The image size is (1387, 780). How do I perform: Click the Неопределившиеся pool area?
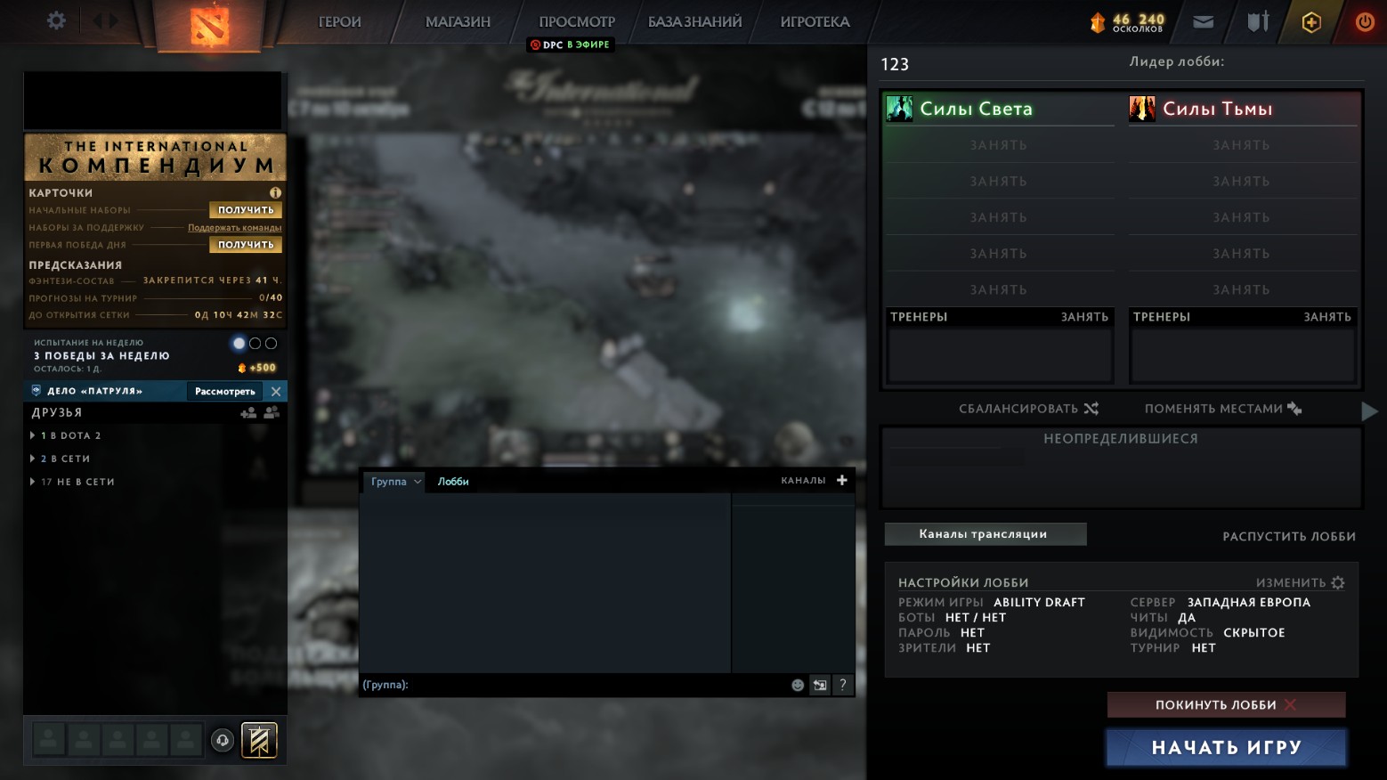(x=1121, y=468)
